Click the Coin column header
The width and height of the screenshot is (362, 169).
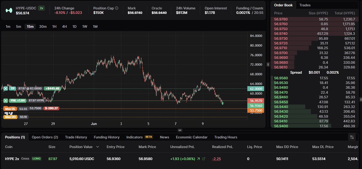[x=9, y=147]
